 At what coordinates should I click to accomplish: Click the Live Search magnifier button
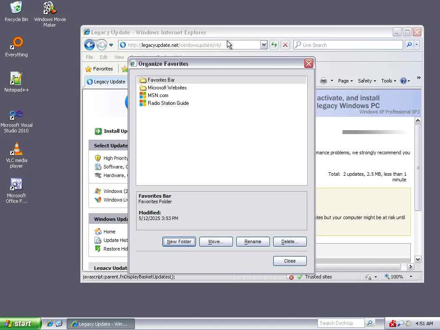tap(409, 45)
